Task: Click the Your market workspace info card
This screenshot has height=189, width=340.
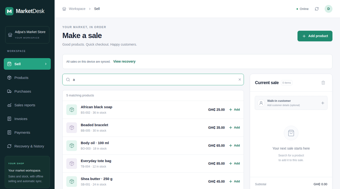Action: point(27,172)
